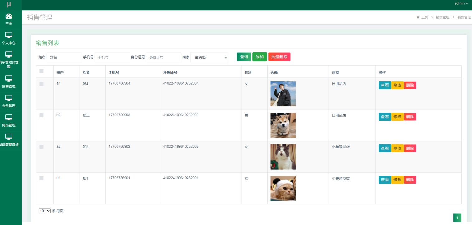Click 查看 for 张4 row
The height and width of the screenshot is (225, 472).
(x=385, y=85)
